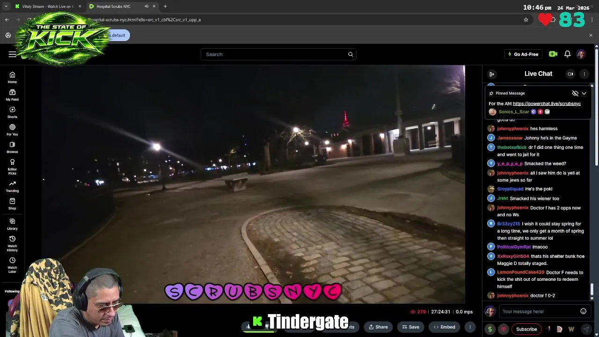The height and width of the screenshot is (337, 599).
Task: Open a new browser tab
Action: pos(165,7)
